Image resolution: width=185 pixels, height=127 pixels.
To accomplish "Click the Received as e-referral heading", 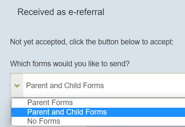I will tap(61, 12).
